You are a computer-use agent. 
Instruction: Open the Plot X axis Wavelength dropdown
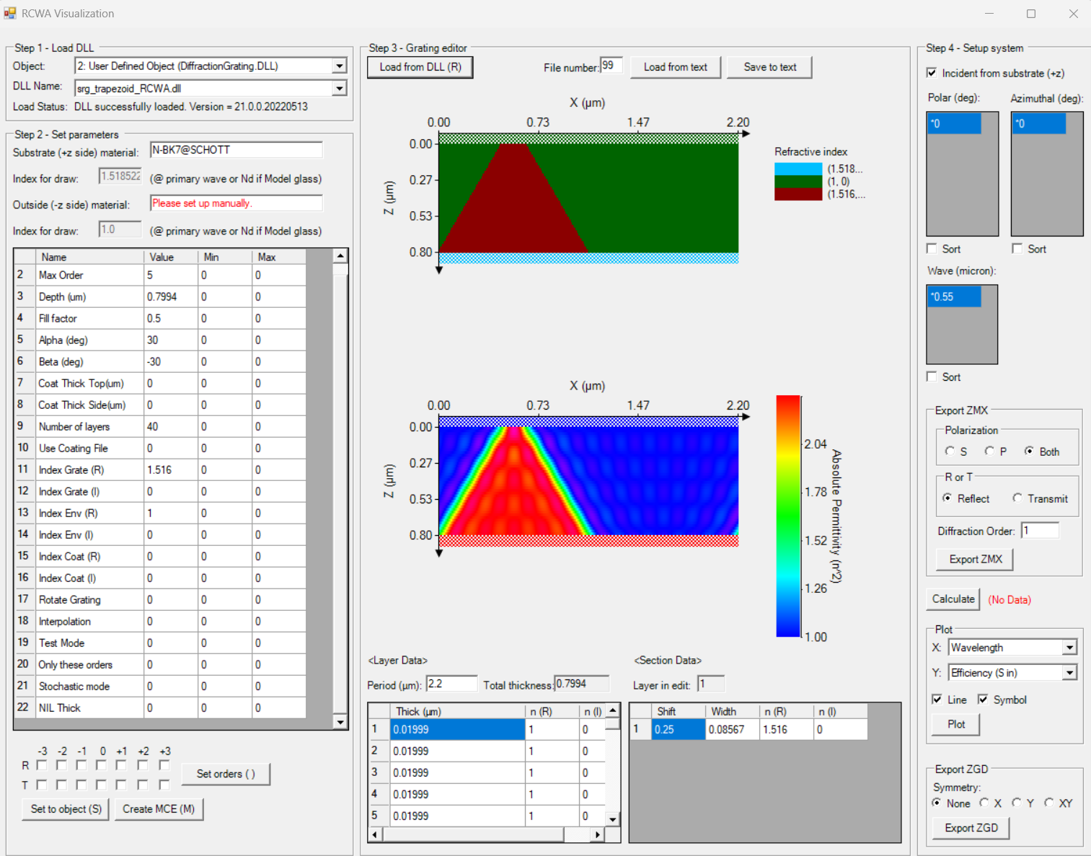click(1069, 648)
